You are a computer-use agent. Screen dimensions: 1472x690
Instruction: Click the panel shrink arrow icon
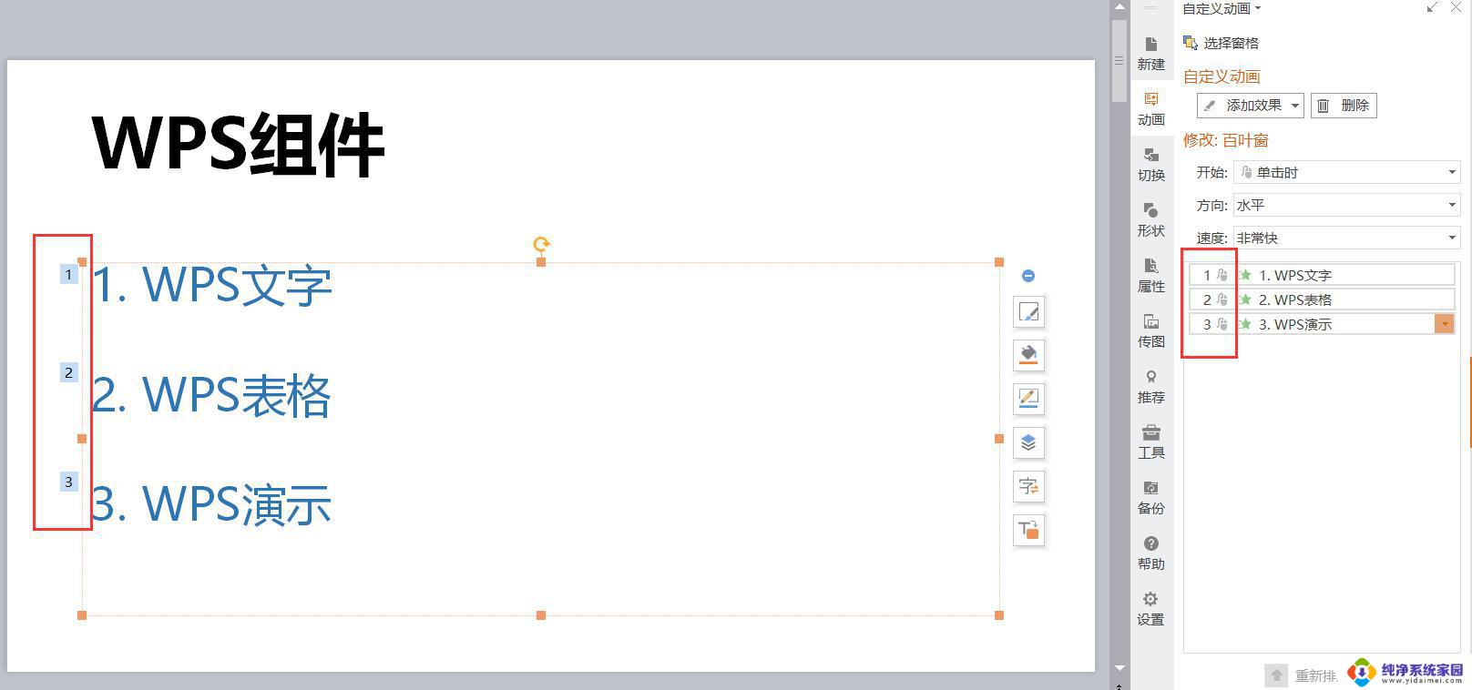[1432, 7]
